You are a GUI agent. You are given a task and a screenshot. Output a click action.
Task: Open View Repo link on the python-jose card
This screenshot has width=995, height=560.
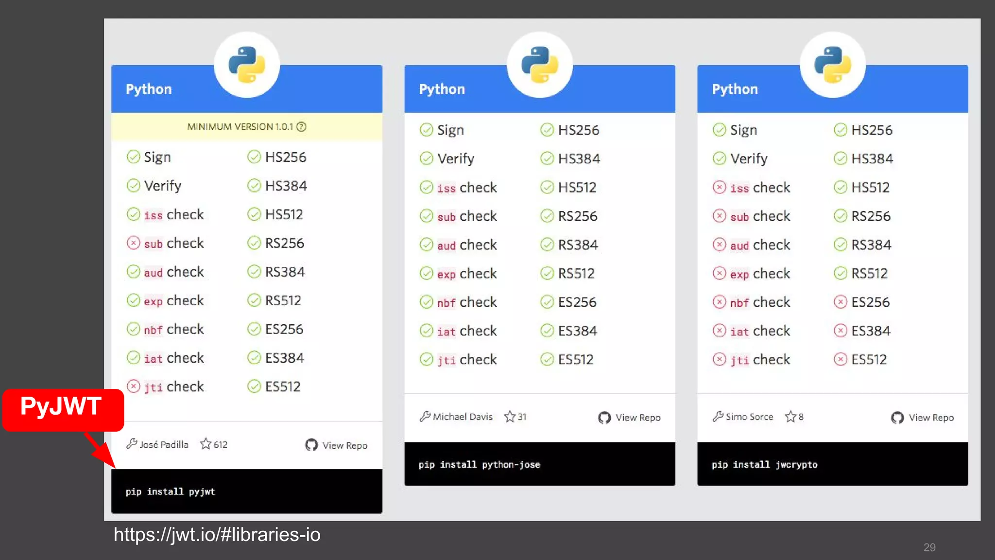pos(637,418)
